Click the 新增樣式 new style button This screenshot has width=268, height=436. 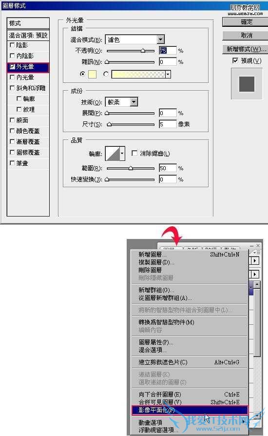pos(247,49)
